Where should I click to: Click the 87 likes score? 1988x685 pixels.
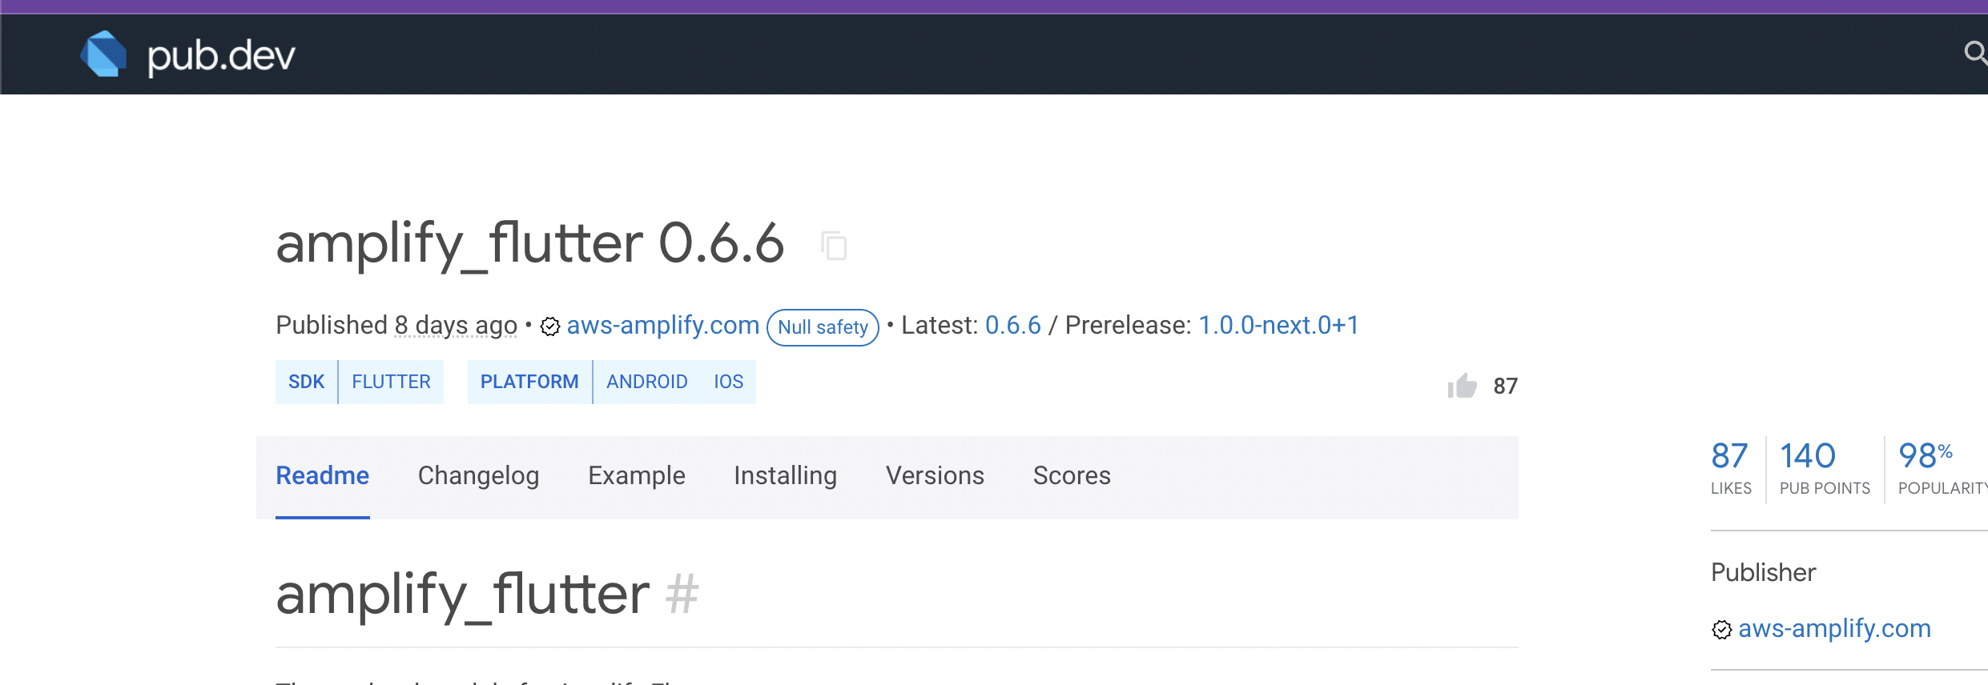[x=1731, y=468]
